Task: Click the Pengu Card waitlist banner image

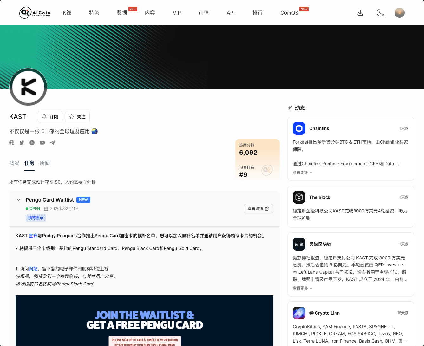Action: click(x=144, y=320)
